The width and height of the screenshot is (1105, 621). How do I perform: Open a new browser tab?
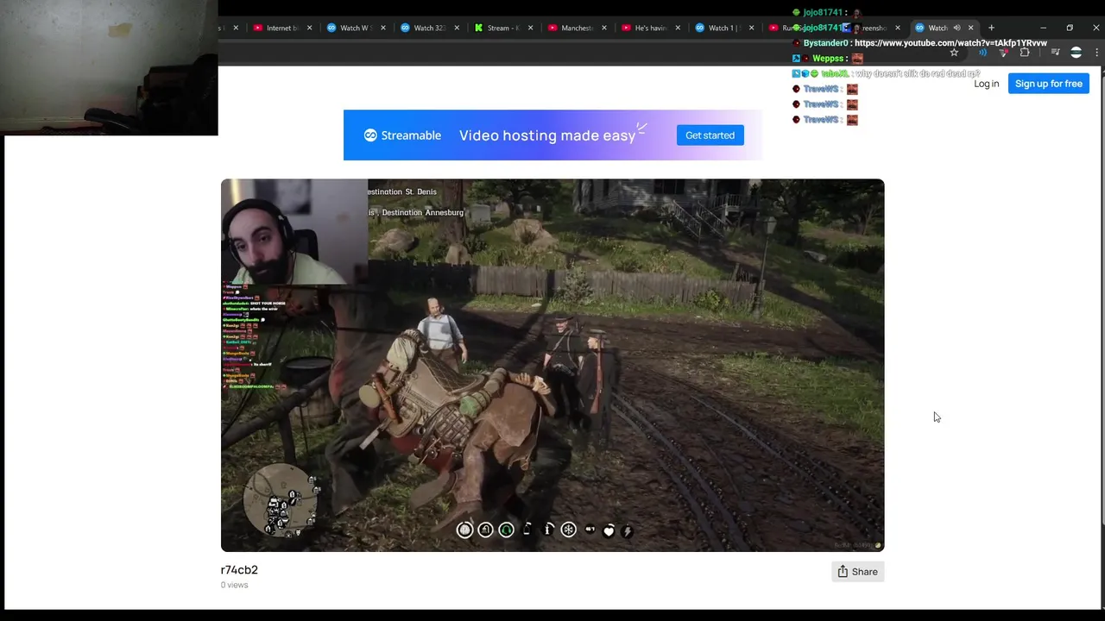(991, 28)
